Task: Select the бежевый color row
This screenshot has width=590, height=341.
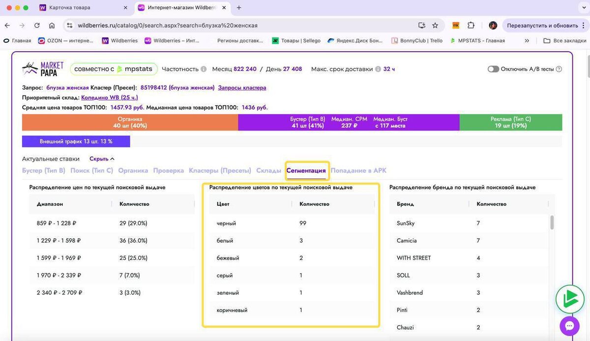Action: (x=292, y=258)
